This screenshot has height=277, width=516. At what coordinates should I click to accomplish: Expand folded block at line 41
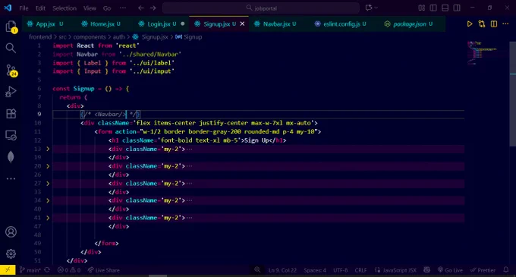[x=48, y=218]
